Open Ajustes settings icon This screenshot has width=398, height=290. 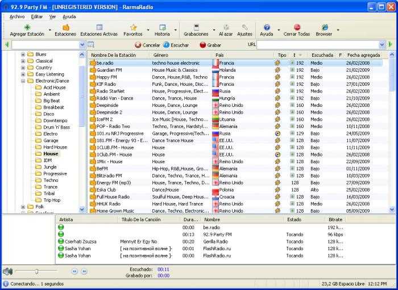[244, 27]
